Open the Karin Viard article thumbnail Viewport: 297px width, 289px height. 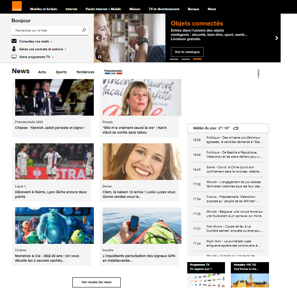pos(142,97)
